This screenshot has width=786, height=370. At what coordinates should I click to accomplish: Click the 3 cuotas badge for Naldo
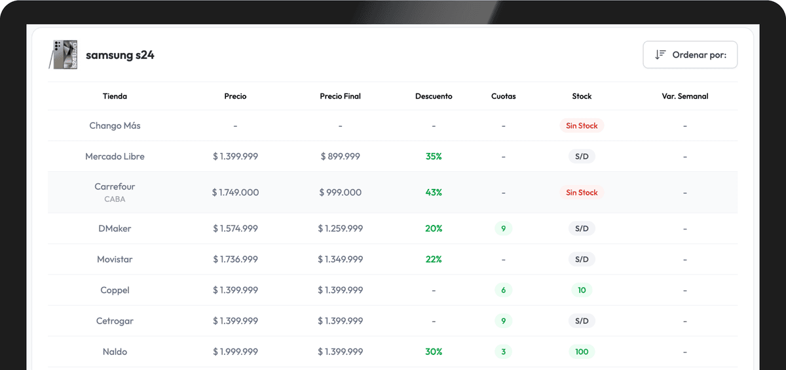503,352
